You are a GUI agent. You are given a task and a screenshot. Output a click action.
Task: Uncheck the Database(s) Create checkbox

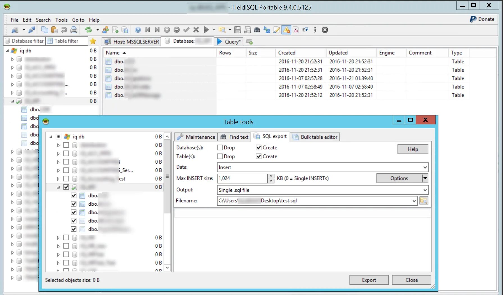coord(259,147)
